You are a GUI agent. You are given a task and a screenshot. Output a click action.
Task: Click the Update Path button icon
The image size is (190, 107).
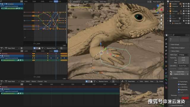(171, 72)
